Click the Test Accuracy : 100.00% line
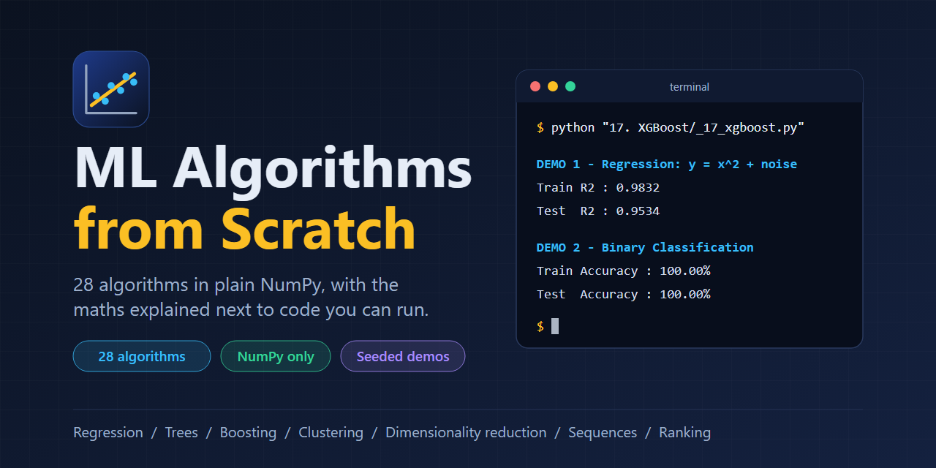This screenshot has width=936, height=468. click(x=624, y=294)
